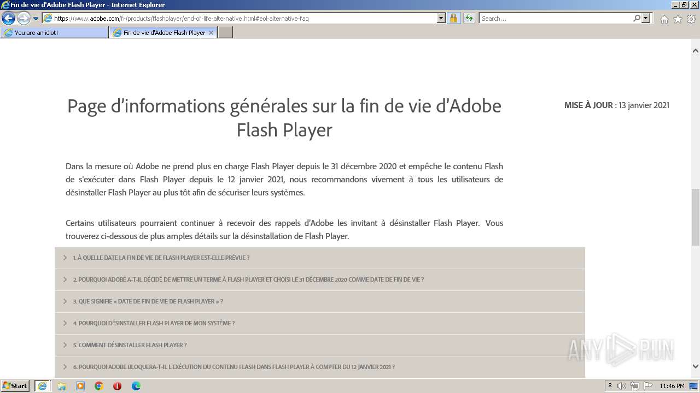700x393 pixels.
Task: Click the search magnifier icon
Action: (637, 18)
